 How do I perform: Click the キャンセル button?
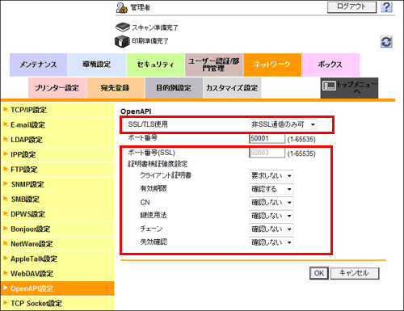point(355,273)
